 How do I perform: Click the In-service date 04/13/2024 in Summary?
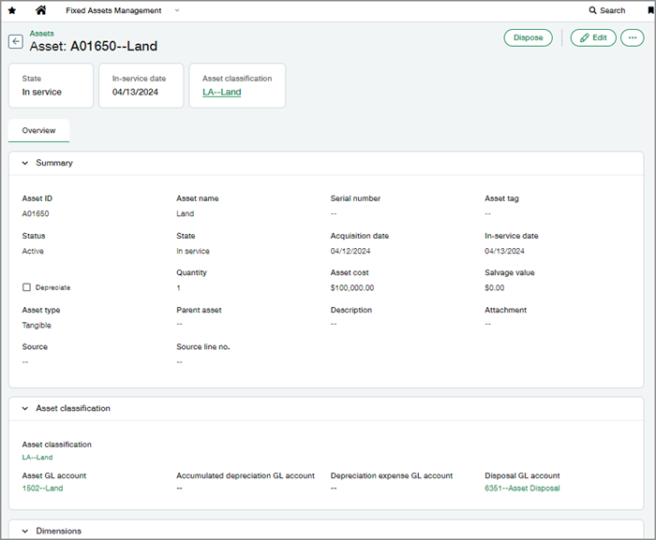point(504,251)
